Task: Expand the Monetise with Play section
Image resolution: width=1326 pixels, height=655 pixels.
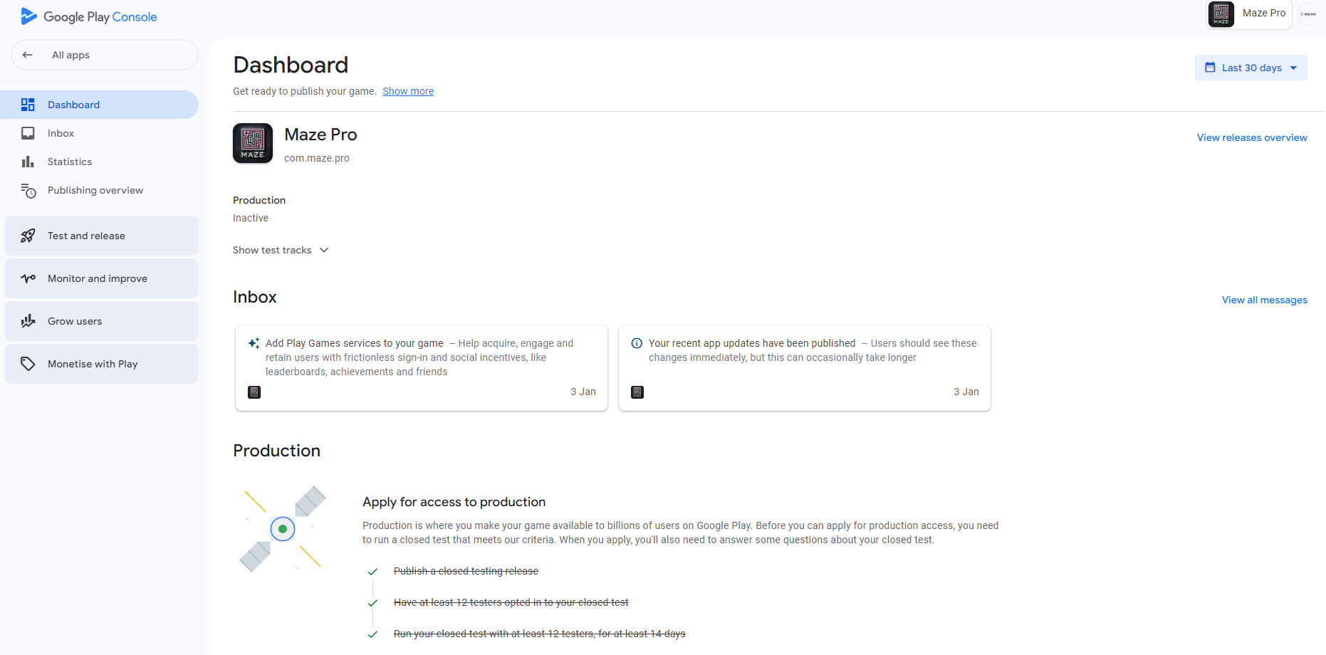Action: (102, 364)
